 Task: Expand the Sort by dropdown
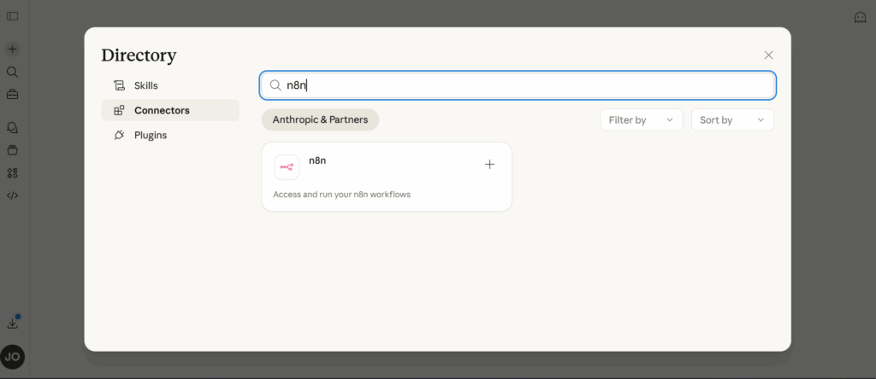731,120
